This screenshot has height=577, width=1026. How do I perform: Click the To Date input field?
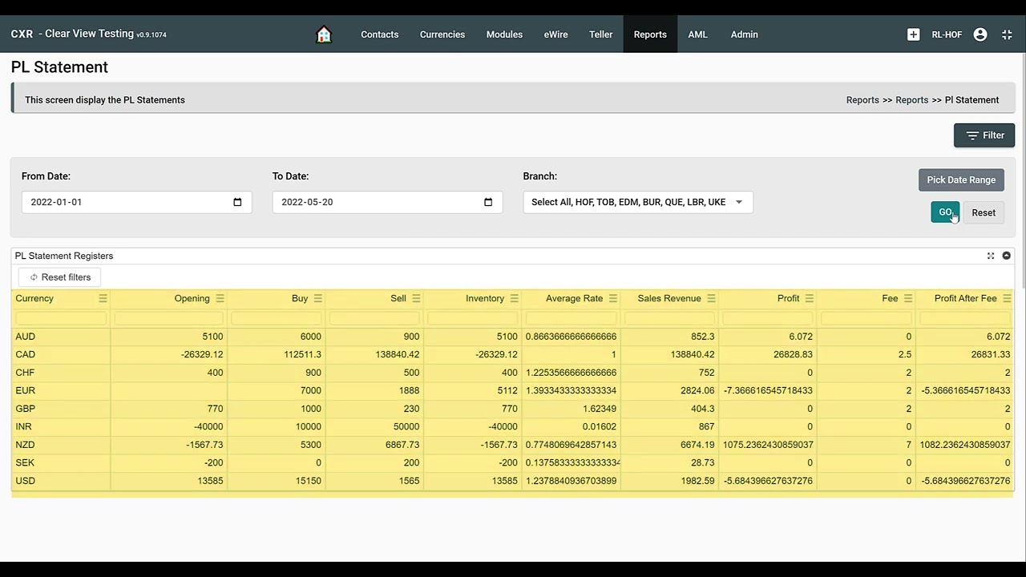tap(387, 202)
